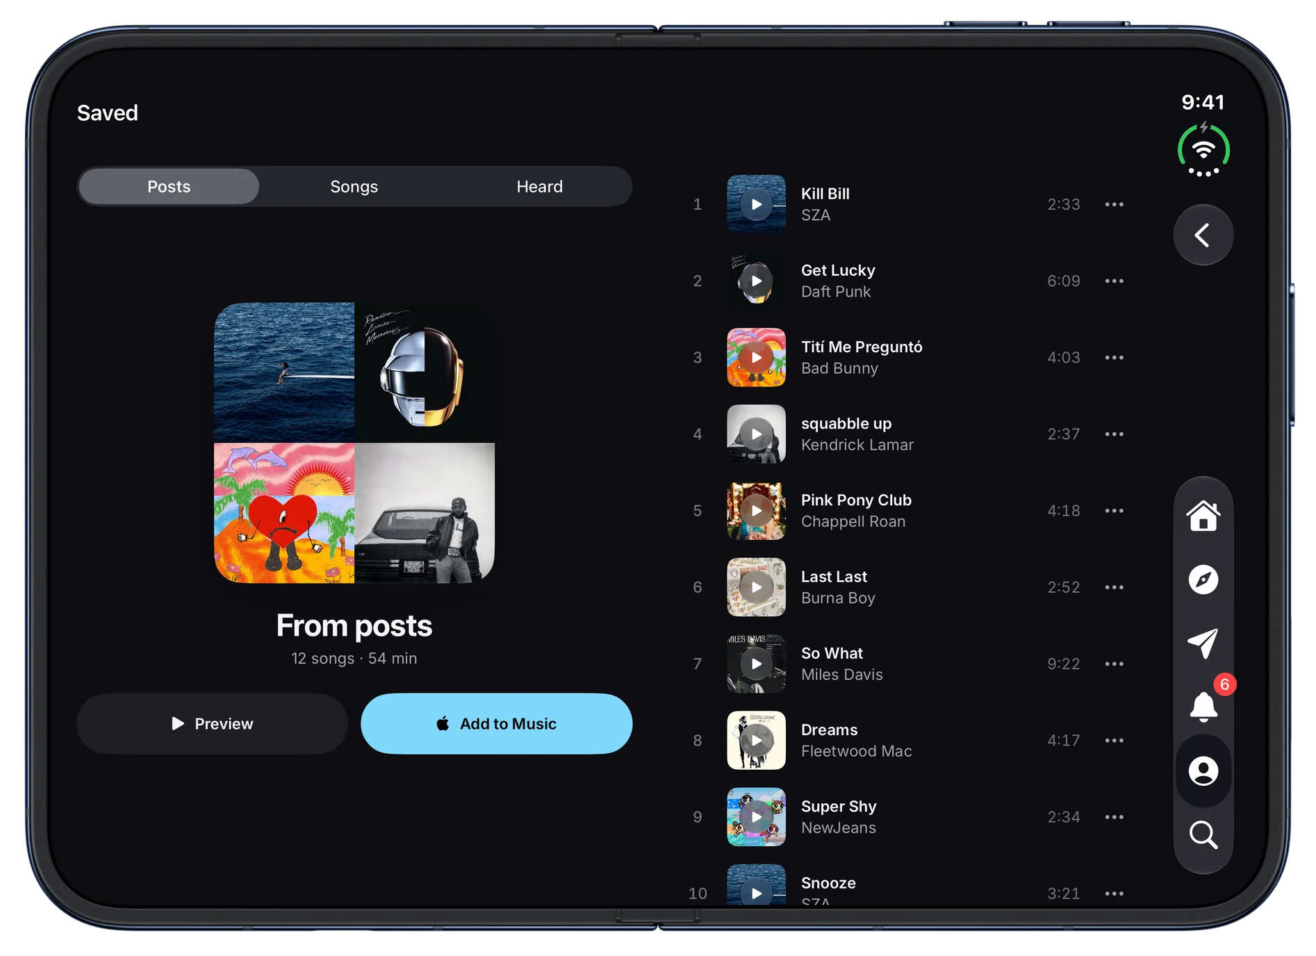Open more options for Snooze
1316x956 pixels.
click(x=1114, y=893)
